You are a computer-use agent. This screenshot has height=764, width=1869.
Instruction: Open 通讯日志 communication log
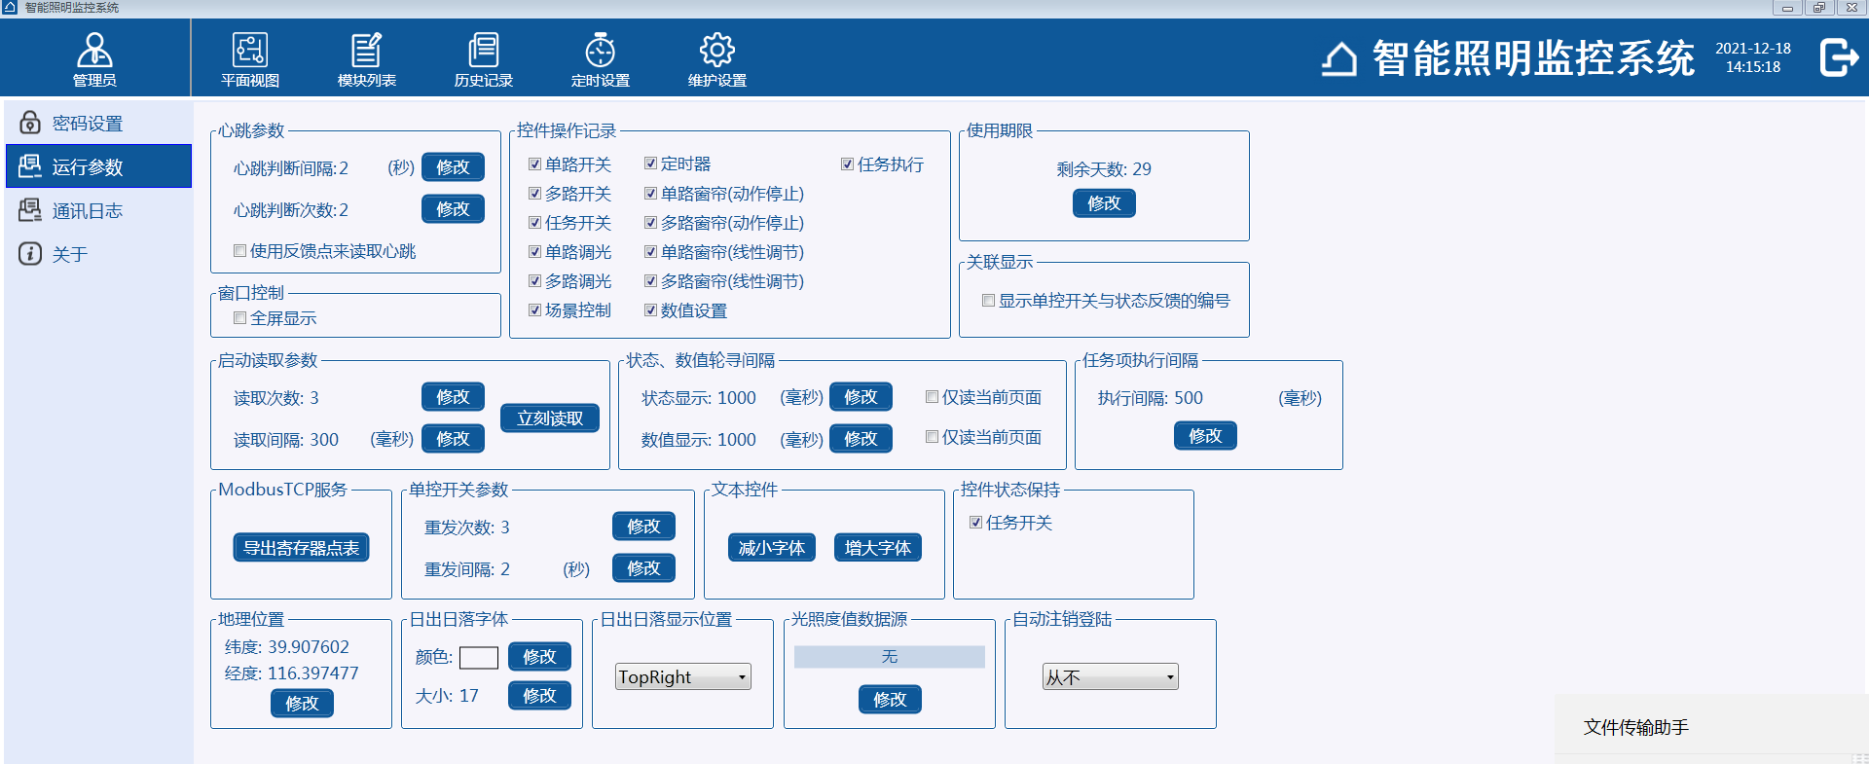coord(87,211)
